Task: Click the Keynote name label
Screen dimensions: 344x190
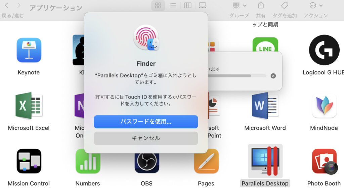Action: tap(29, 72)
